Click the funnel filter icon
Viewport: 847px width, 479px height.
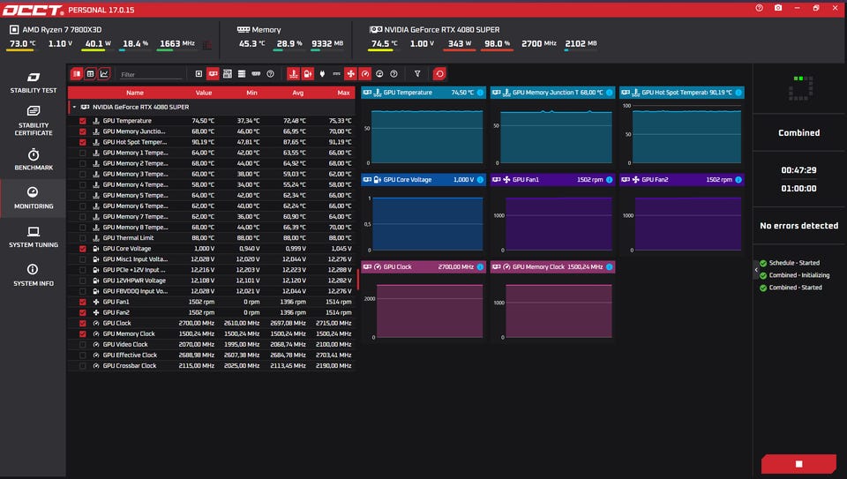(417, 74)
